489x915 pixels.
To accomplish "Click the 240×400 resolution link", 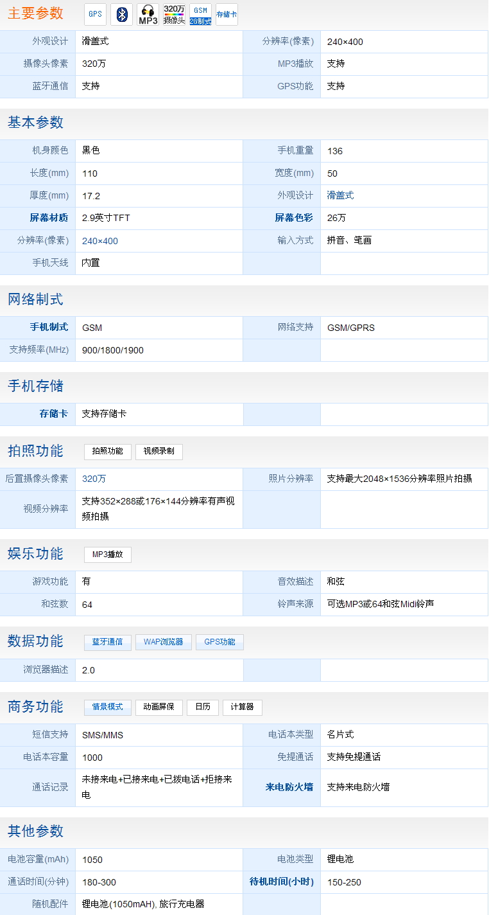I will (100, 241).
